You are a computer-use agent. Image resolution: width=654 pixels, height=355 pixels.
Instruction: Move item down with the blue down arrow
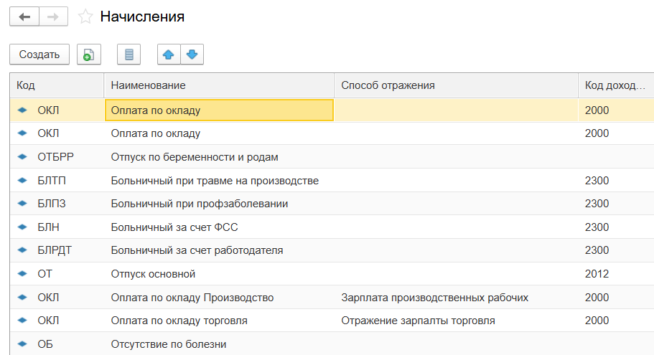(x=192, y=55)
